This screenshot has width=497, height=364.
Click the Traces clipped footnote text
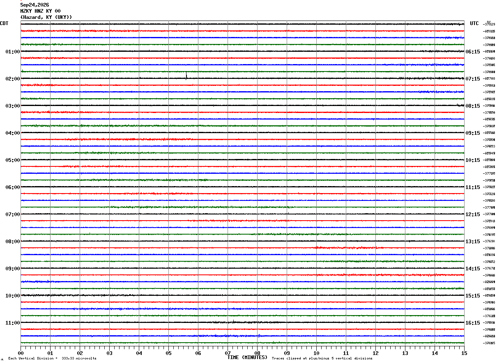point(322,359)
